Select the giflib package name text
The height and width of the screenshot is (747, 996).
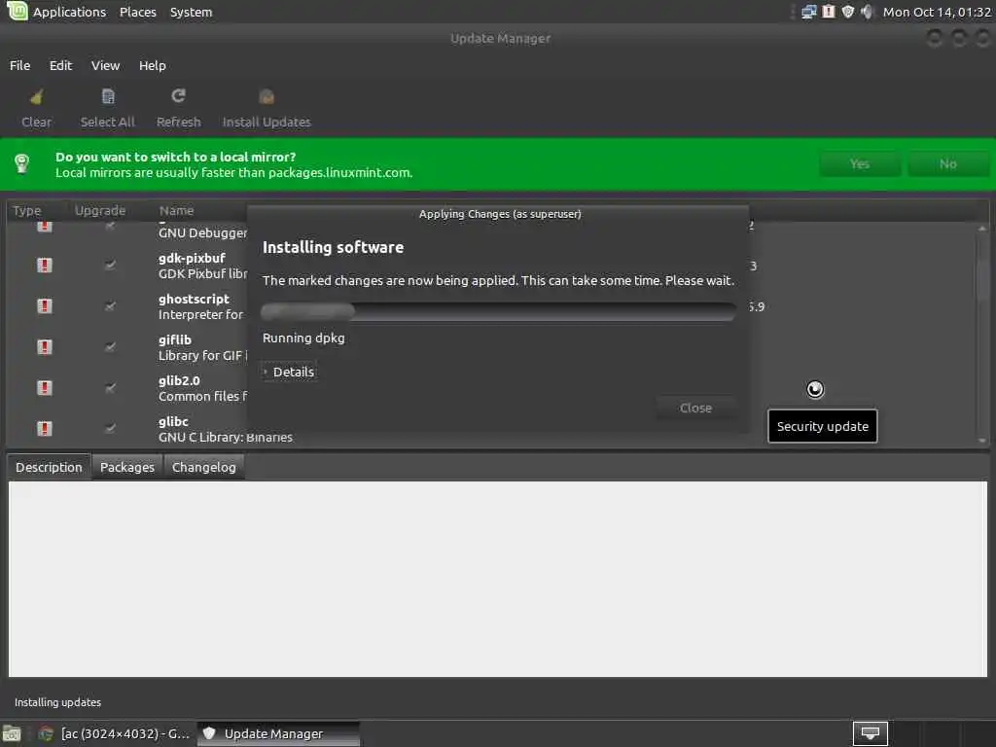click(175, 339)
